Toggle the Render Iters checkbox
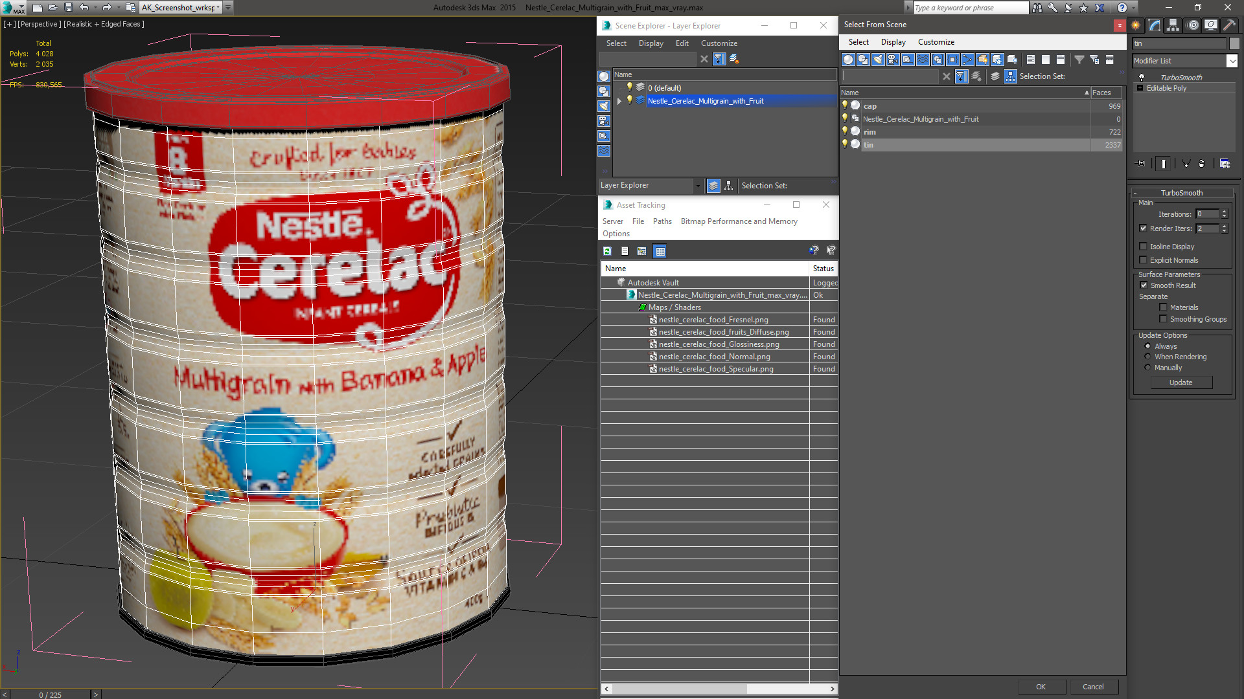Screen dimensions: 1244x699 point(1143,228)
